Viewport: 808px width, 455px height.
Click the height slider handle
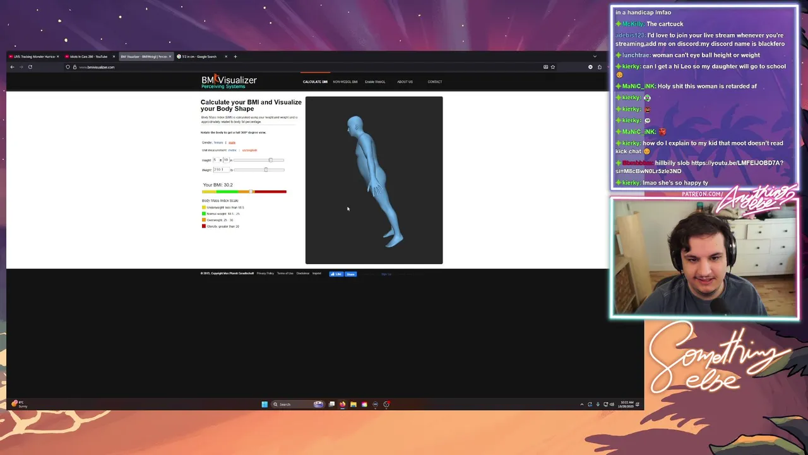[x=270, y=160]
